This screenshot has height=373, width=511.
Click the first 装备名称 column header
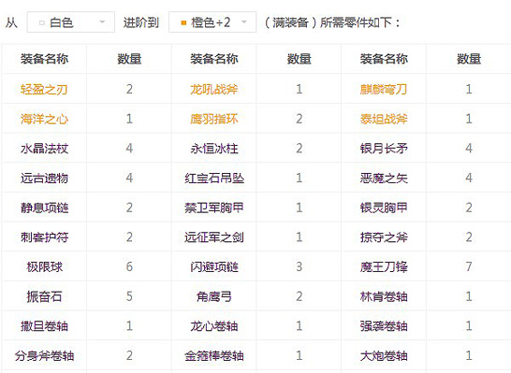click(44, 59)
